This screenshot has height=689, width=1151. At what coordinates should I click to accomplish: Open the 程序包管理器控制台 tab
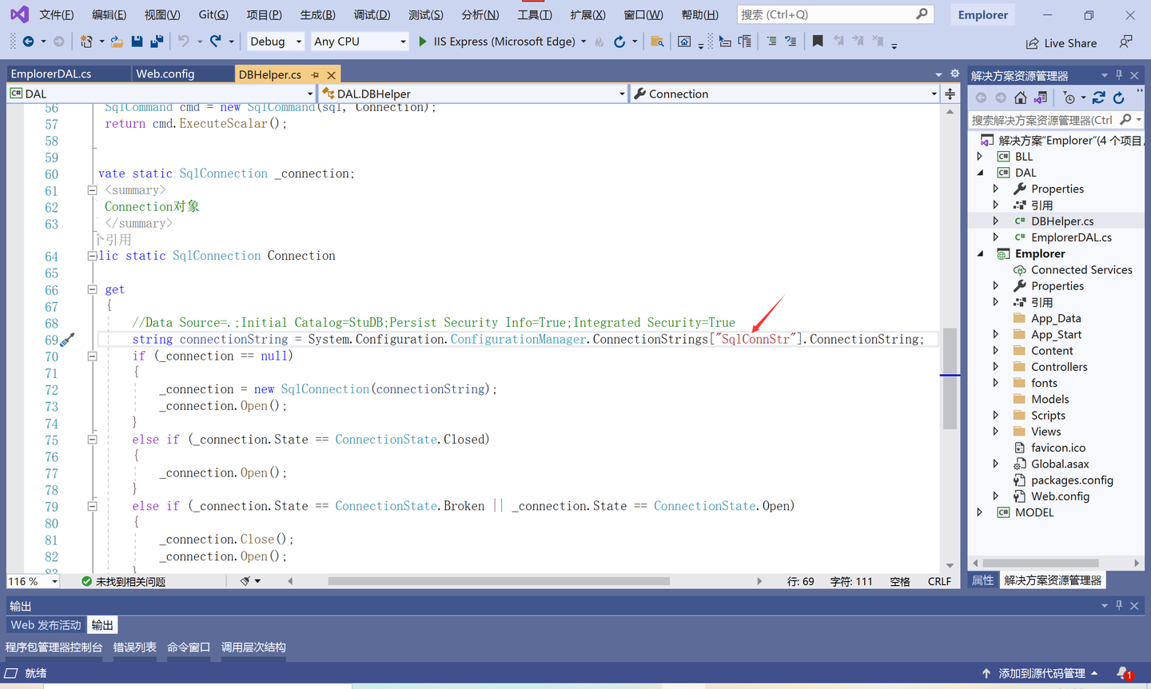[54, 647]
